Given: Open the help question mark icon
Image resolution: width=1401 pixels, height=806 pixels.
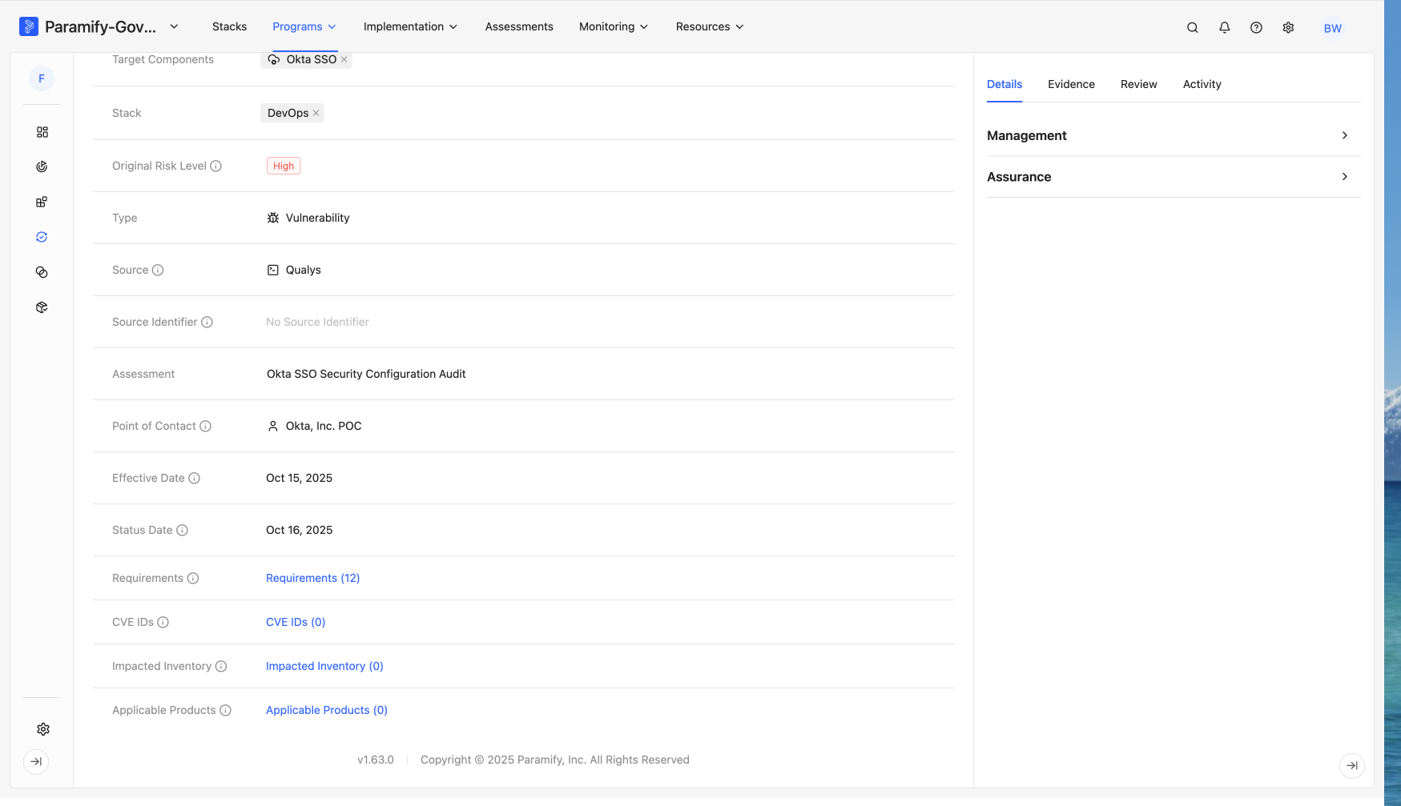Looking at the screenshot, I should click(1256, 27).
